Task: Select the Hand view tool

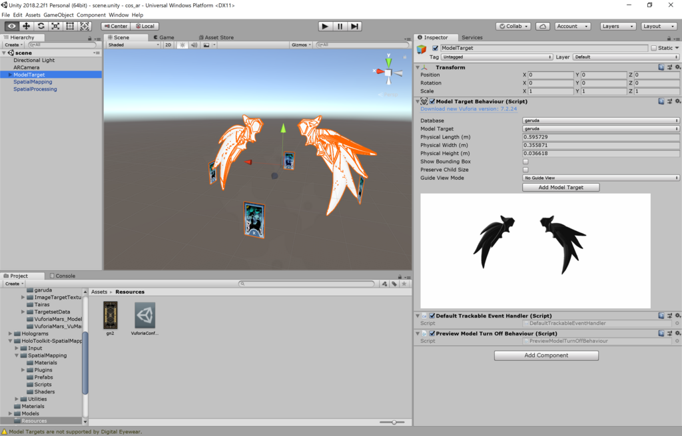Action: pos(12,26)
